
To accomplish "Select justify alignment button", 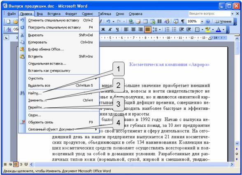I will click(147, 29).
